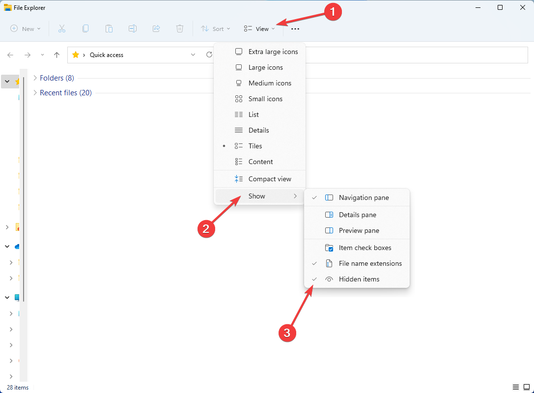Image resolution: width=534 pixels, height=393 pixels.
Task: Choose Small icons view
Action: (259, 99)
